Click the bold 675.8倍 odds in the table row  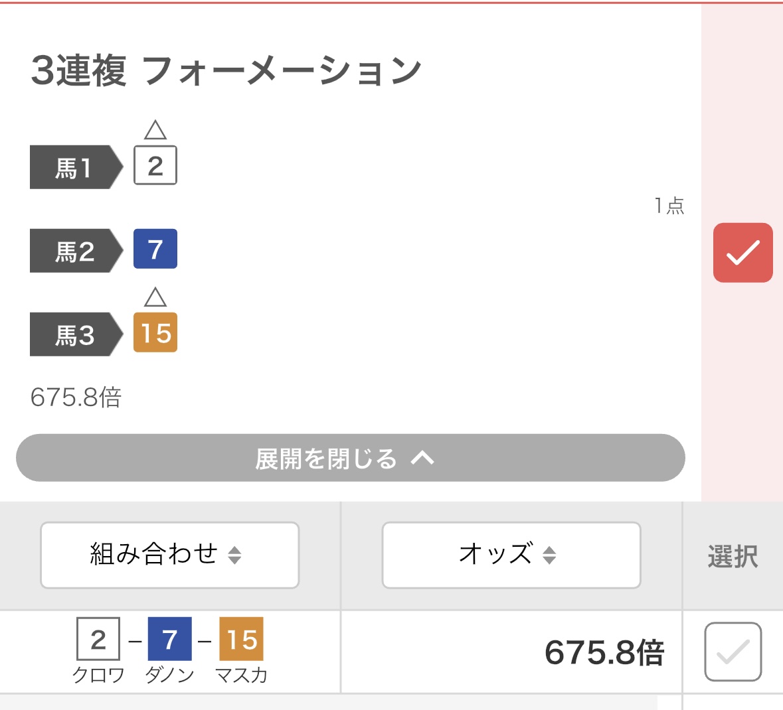click(604, 653)
